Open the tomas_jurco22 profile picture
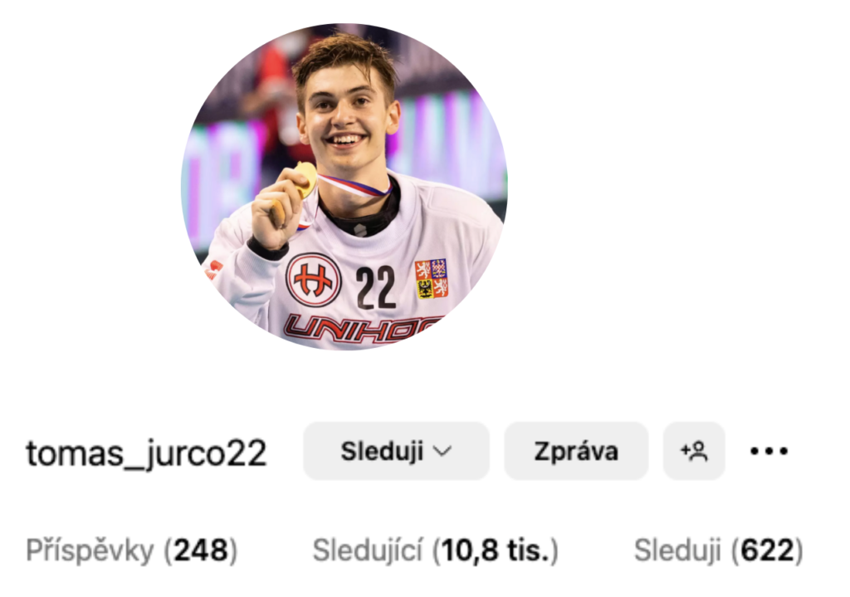Image resolution: width=850 pixels, height=597 pixels. [344, 187]
